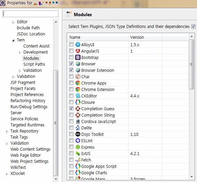Click the Chai module icon
Image resolution: width=197 pixels, height=182 pixels.
[78, 77]
